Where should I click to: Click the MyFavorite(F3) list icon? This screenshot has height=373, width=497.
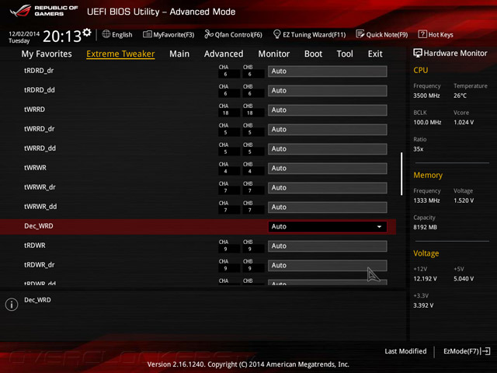point(147,34)
